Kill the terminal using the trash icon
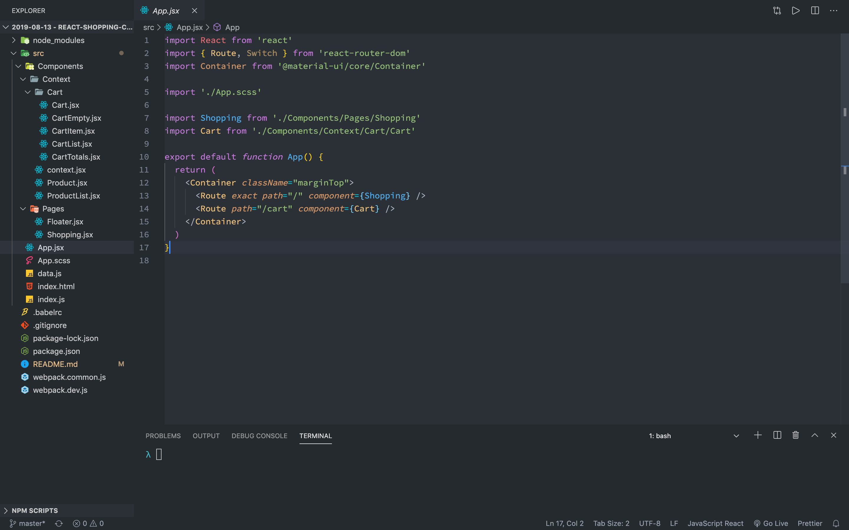The height and width of the screenshot is (530, 849). click(795, 435)
